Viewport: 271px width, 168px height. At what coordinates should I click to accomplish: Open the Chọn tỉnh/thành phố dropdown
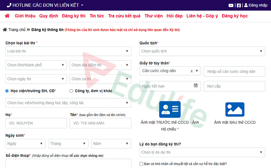[x=36, y=65]
